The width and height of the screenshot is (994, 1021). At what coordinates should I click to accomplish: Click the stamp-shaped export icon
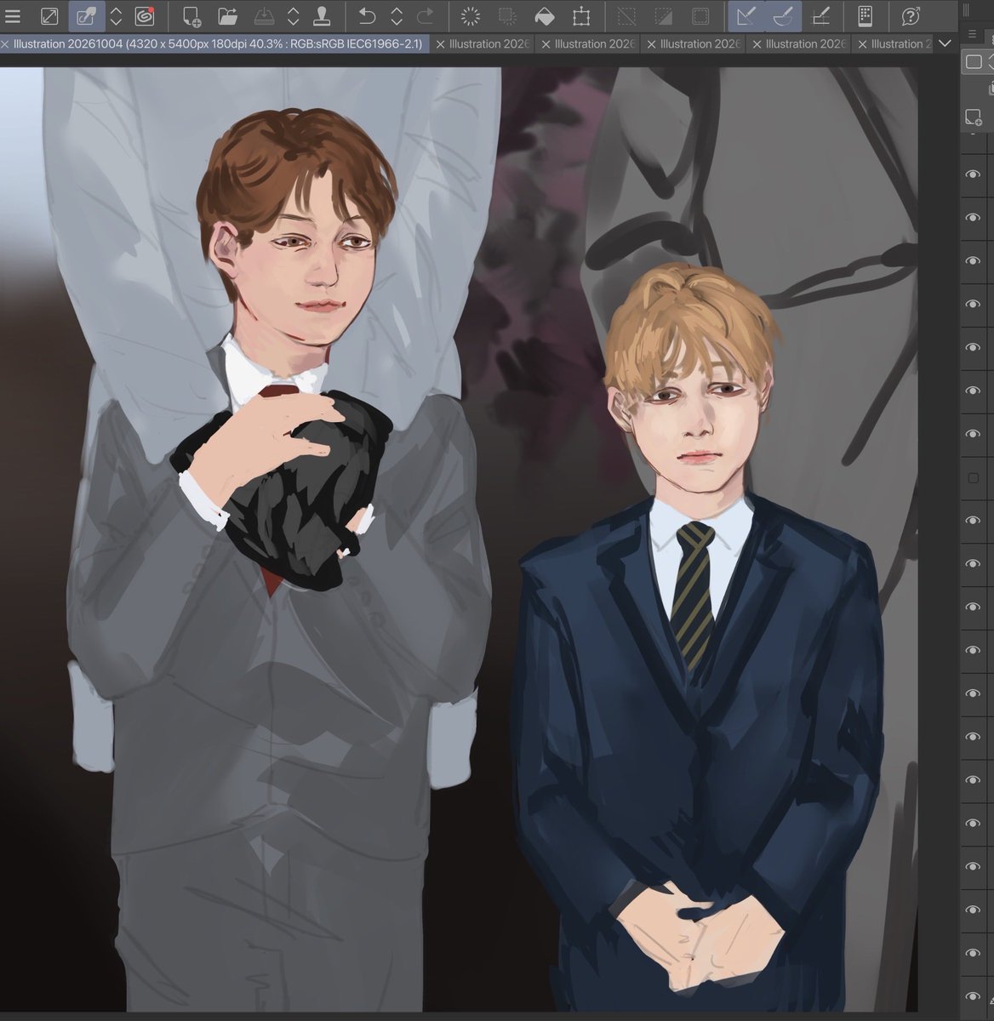pyautogui.click(x=322, y=16)
